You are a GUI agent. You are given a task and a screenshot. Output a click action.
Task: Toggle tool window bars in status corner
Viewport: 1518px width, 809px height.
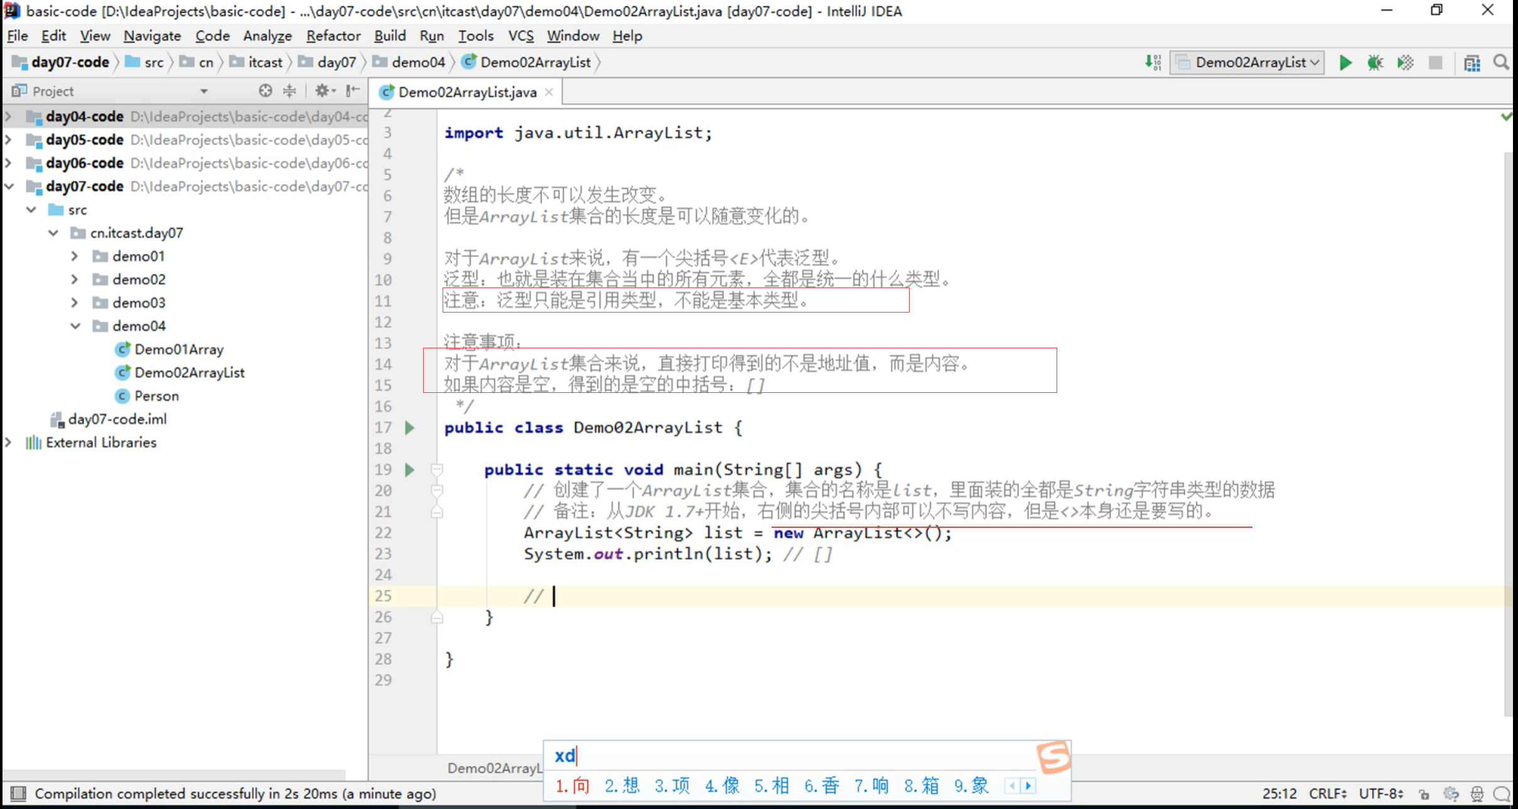pos(18,794)
